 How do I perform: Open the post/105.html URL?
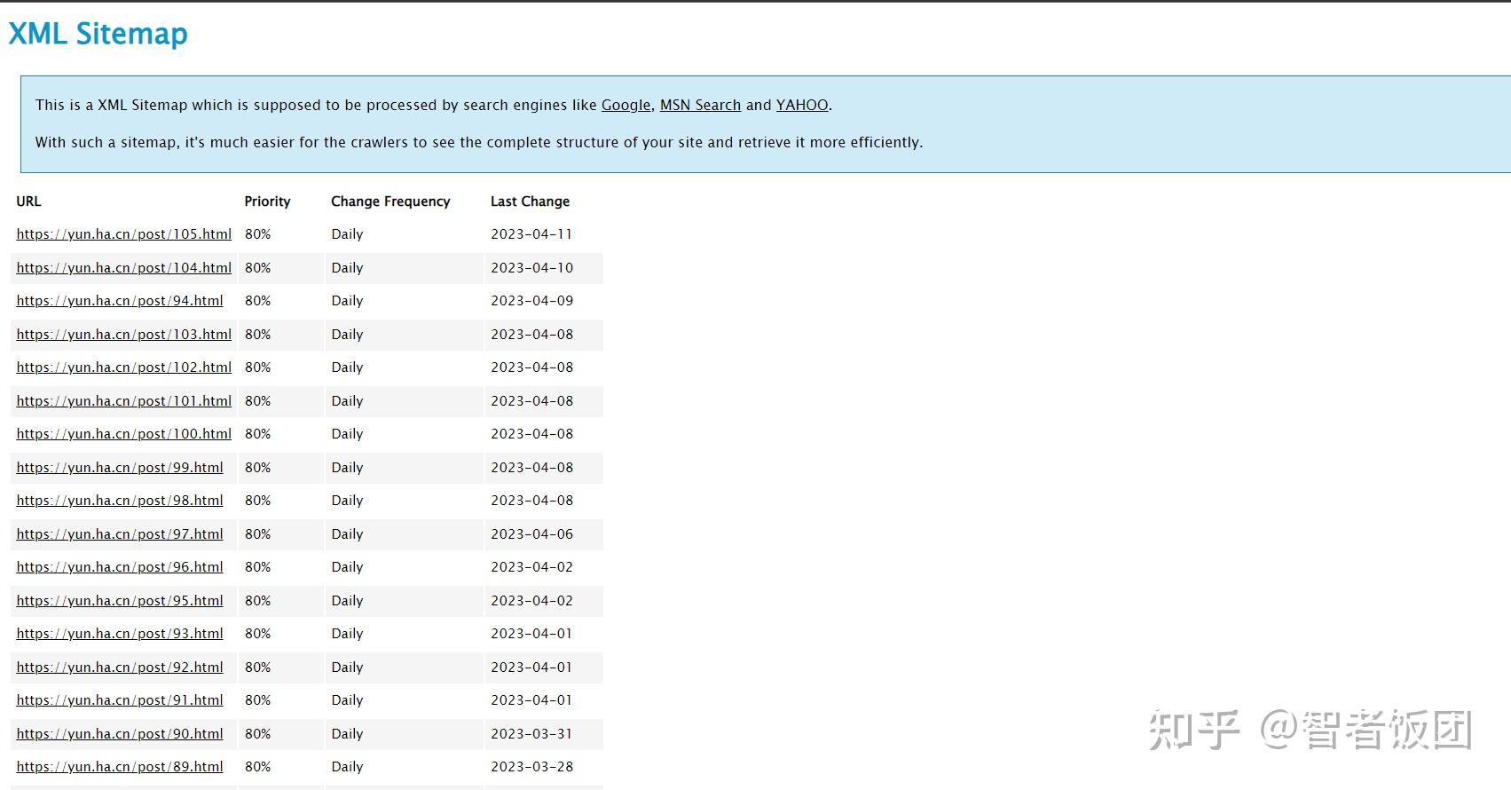click(x=123, y=234)
